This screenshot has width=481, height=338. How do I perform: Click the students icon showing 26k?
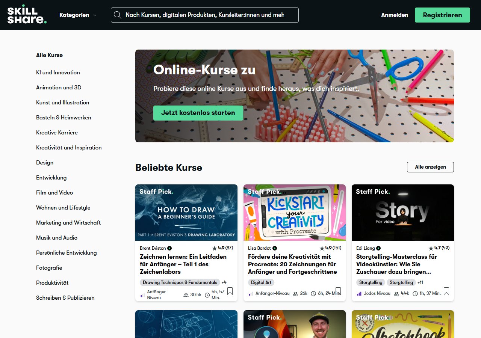point(295,293)
